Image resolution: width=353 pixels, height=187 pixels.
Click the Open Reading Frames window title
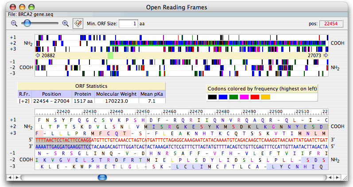point(176,7)
